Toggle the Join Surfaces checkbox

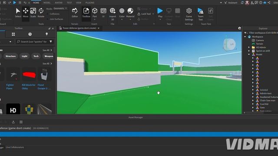coord(47,19)
